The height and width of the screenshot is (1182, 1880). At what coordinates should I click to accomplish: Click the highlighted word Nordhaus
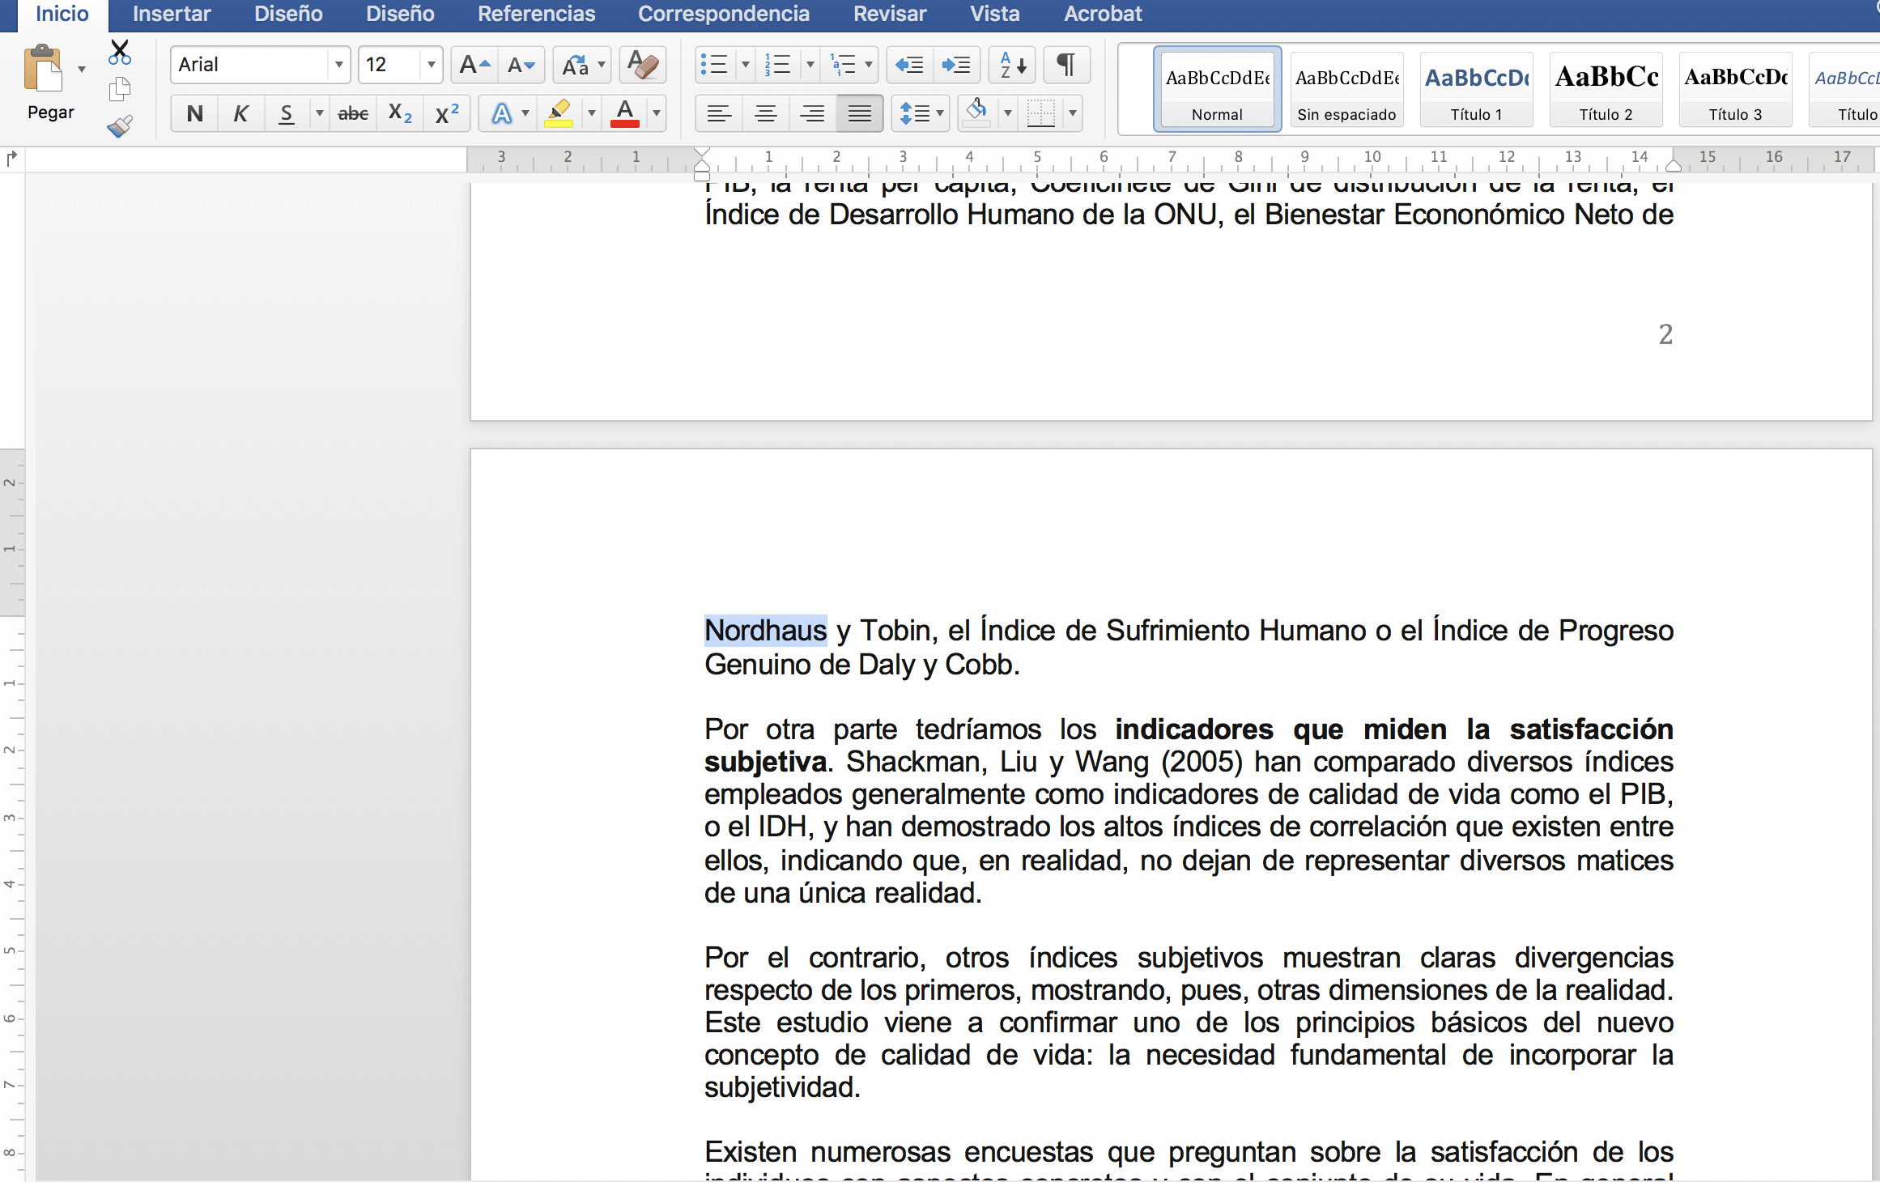765,630
